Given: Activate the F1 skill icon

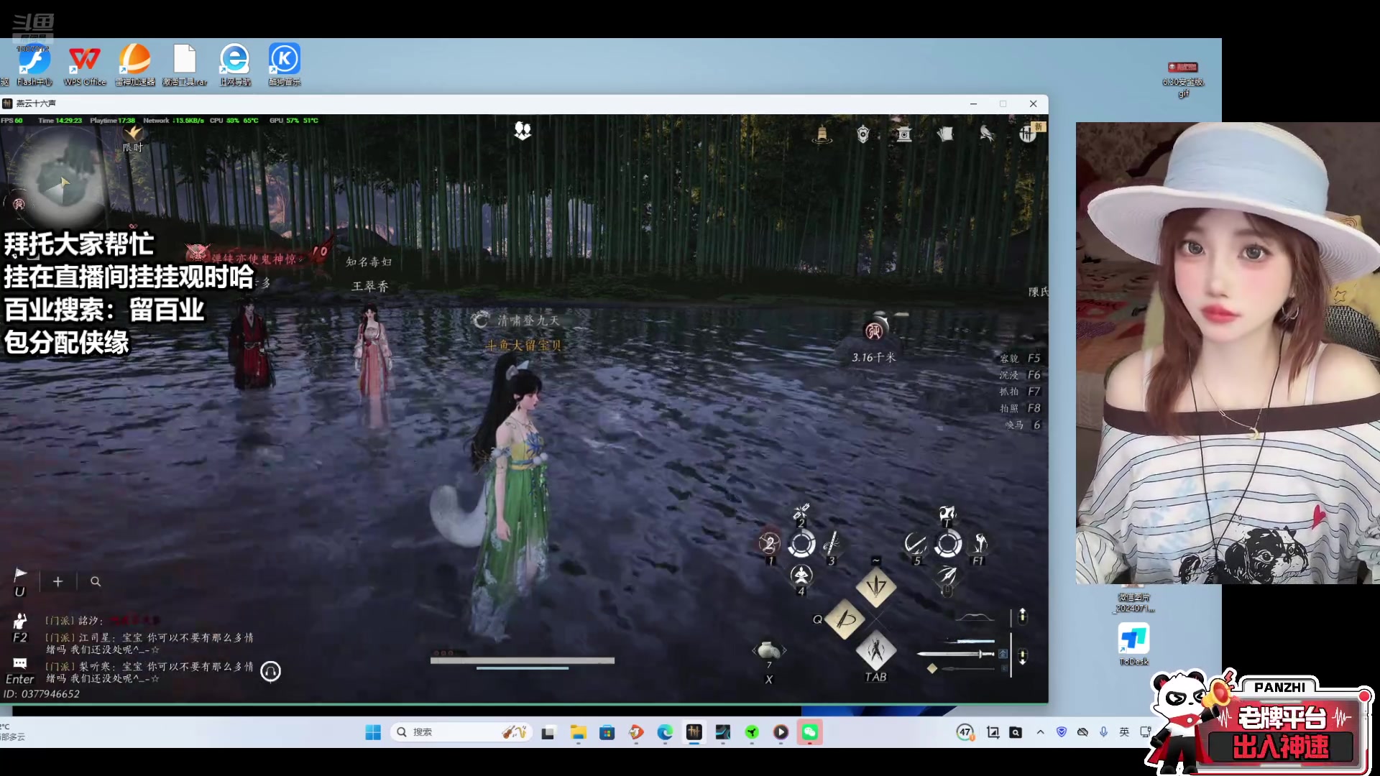Looking at the screenshot, I should 979,544.
